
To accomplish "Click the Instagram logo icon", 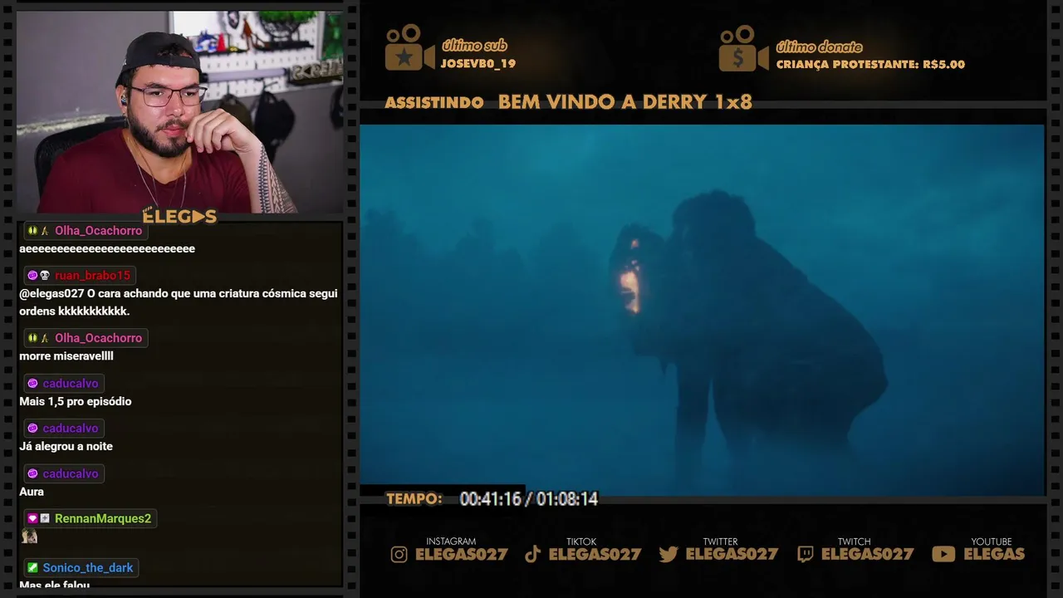I will [x=399, y=554].
